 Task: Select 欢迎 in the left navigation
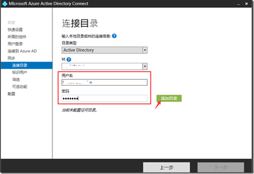click(x=11, y=22)
